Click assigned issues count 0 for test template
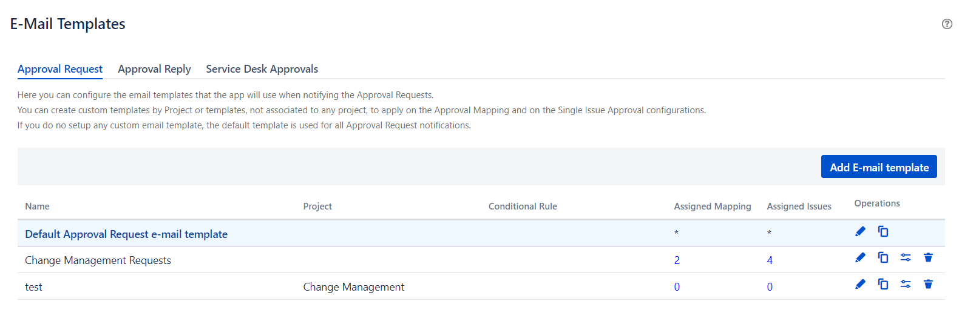The image size is (959, 310). click(770, 287)
